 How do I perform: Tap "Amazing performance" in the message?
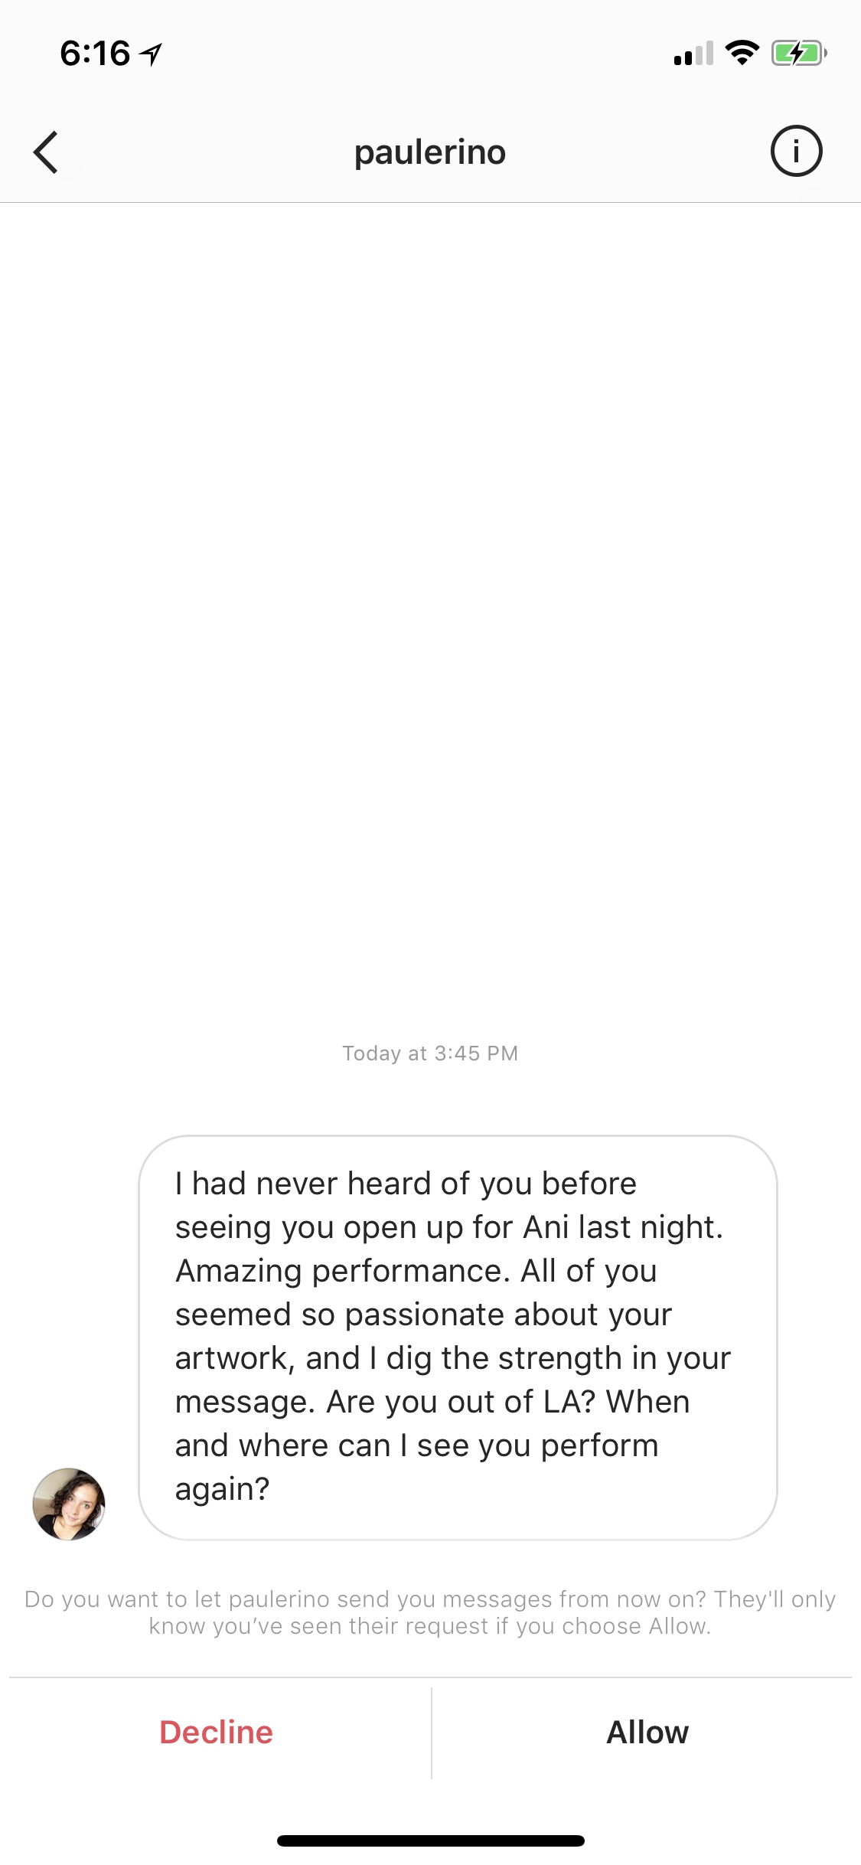pos(341,1271)
